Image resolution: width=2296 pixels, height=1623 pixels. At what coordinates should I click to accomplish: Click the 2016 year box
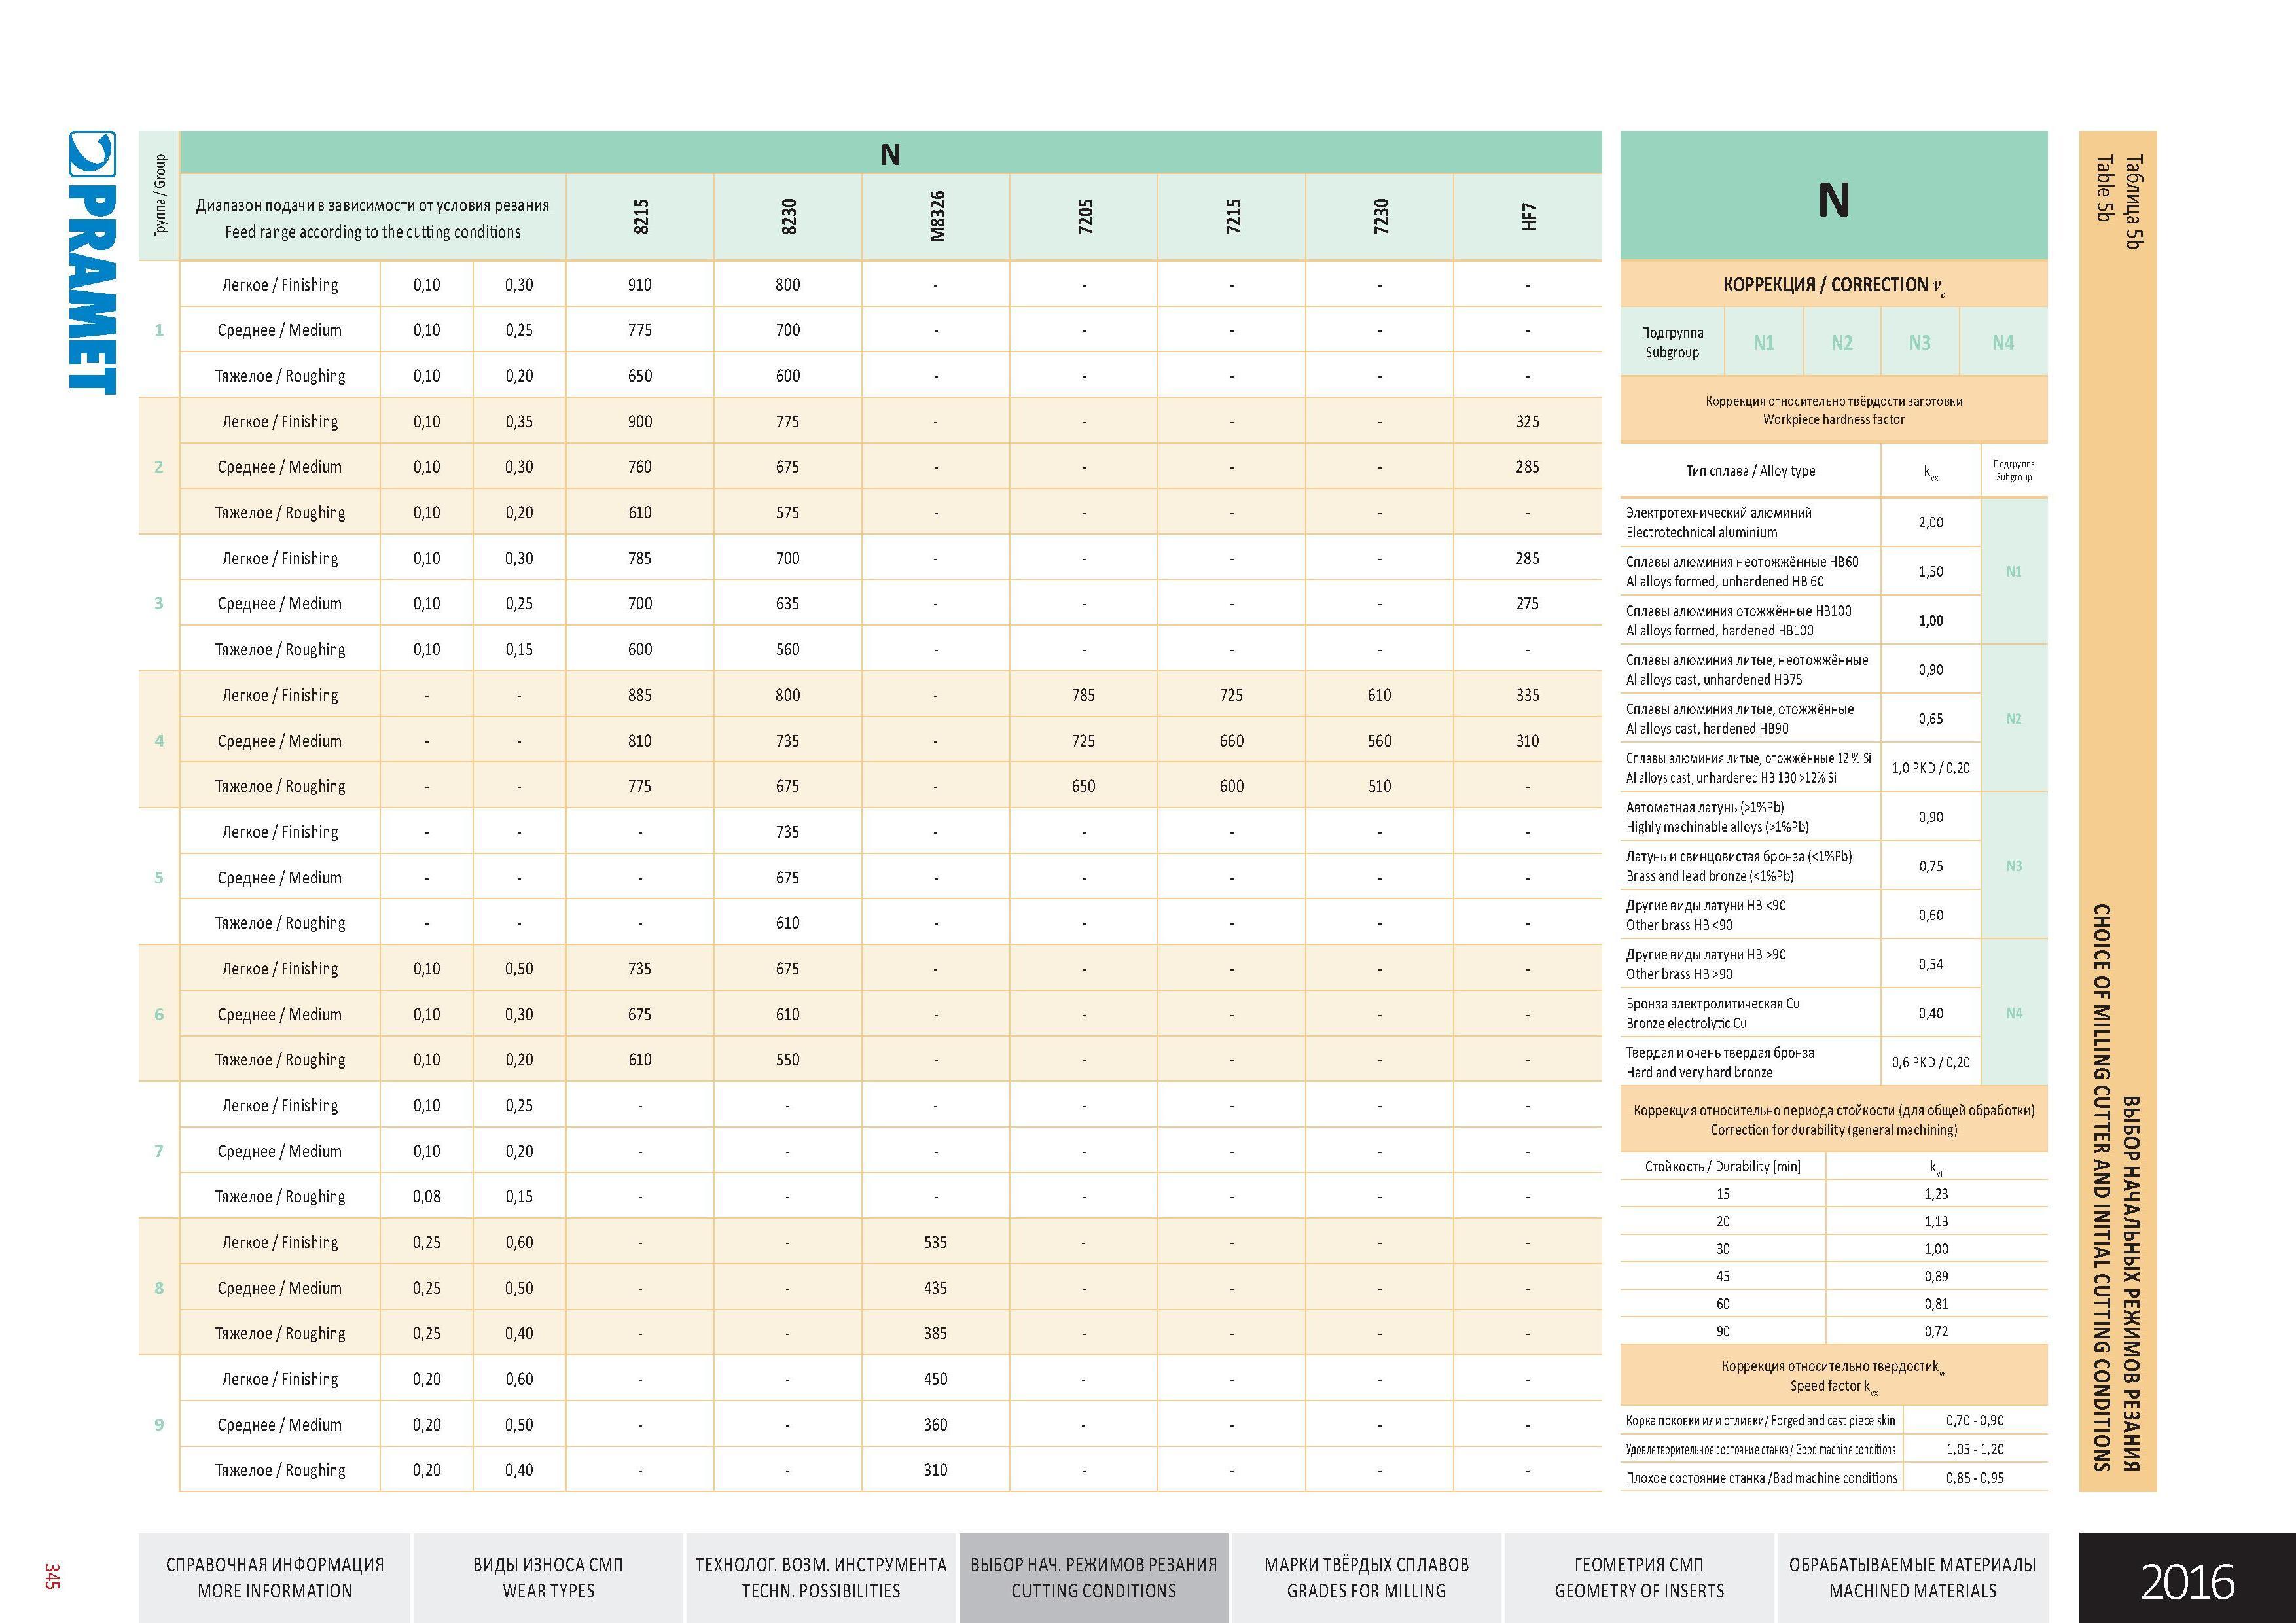click(x=2187, y=1577)
